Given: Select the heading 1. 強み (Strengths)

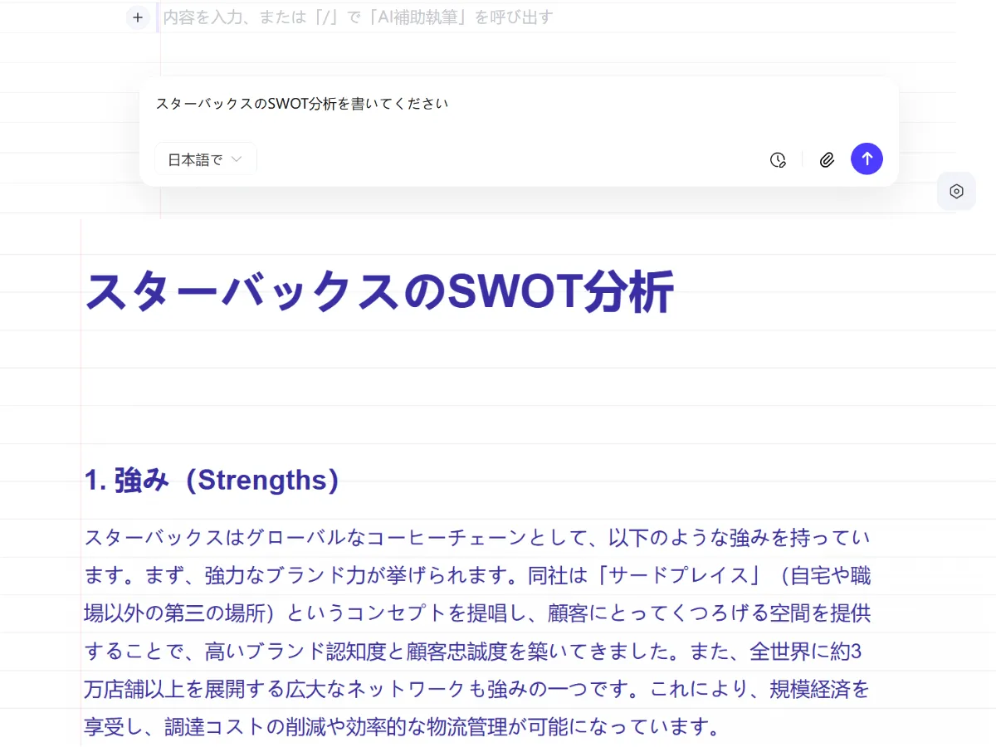Looking at the screenshot, I should click(212, 481).
